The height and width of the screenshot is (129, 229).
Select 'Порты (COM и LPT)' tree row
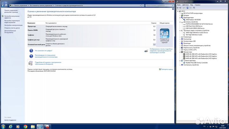(x=190, y=50)
